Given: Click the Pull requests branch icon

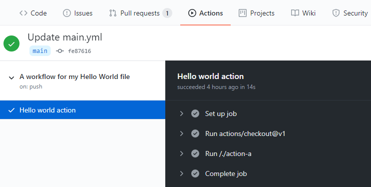Looking at the screenshot, I should tap(113, 13).
